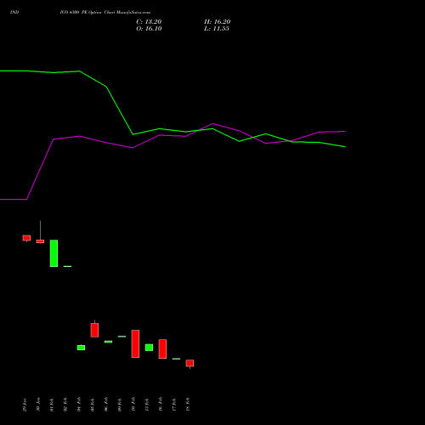
Task: Click the small green candlestick for 04 Feb
Action: (x=81, y=348)
